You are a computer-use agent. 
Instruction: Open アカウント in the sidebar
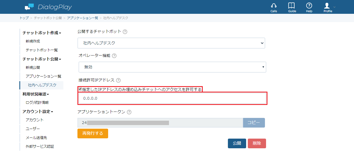pyautogui.click(x=35, y=120)
